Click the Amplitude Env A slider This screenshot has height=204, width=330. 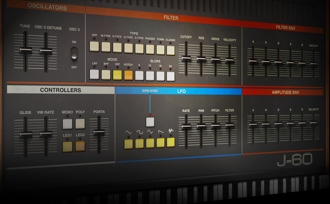point(253,124)
